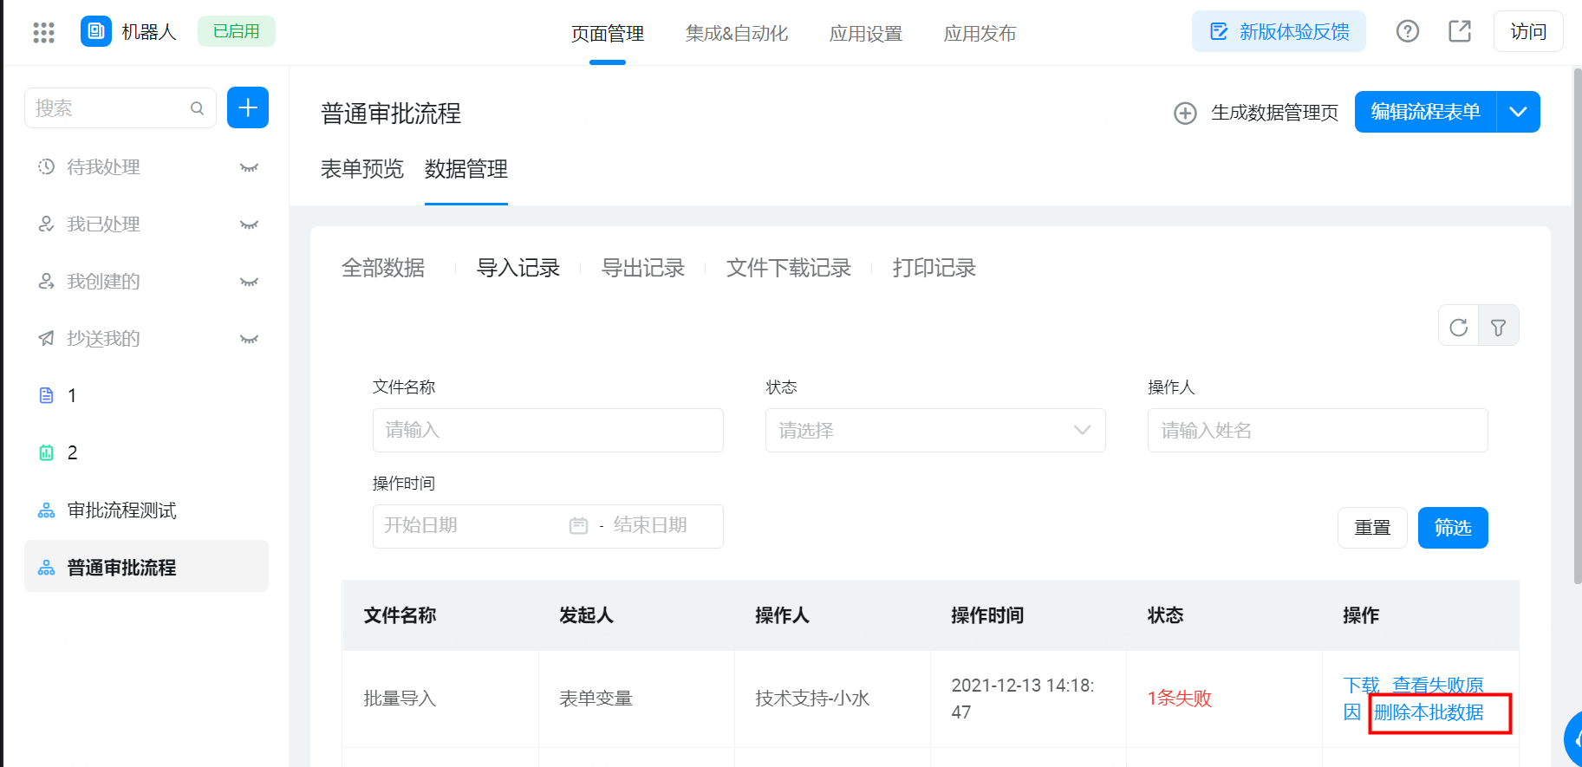Click the refresh icon above filters
Screen dimensions: 1582x767
[x=1459, y=327]
